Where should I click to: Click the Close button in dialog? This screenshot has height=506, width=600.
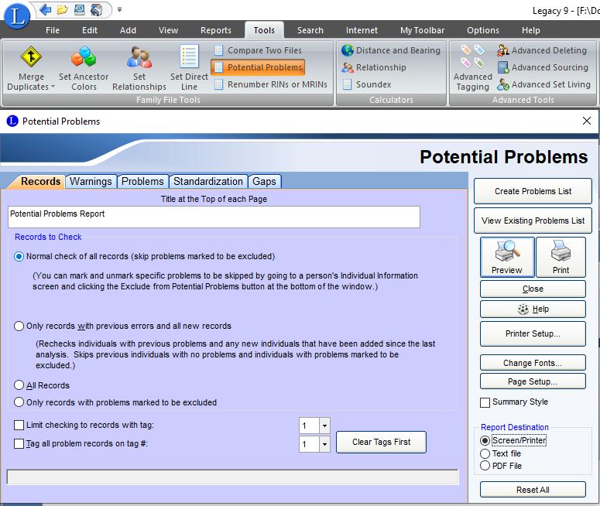click(x=533, y=289)
